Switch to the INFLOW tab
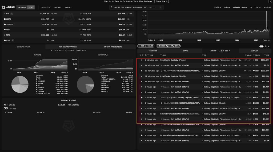The height and width of the screenshot is (152, 273). 213,51
